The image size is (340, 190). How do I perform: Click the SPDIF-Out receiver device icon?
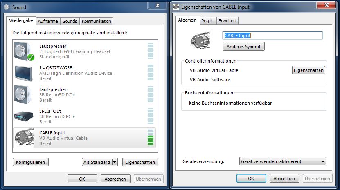pyautogui.click(x=23, y=116)
